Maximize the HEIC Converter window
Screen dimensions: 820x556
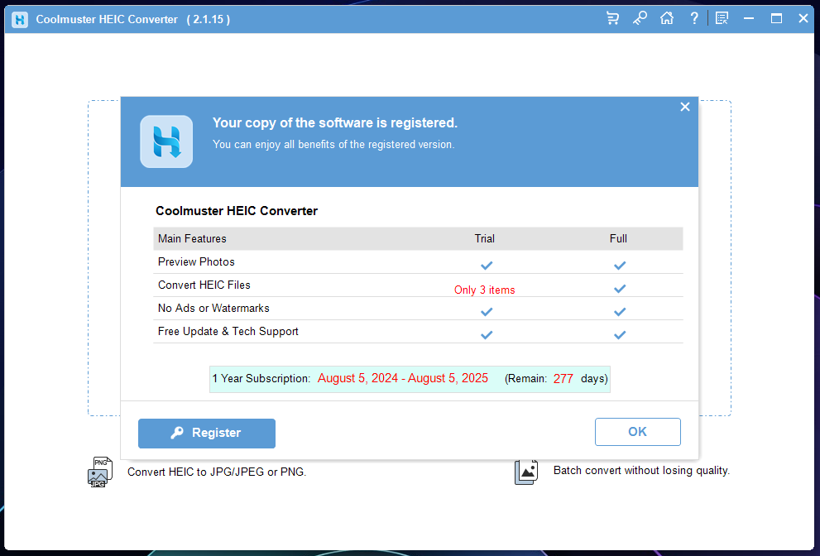(x=776, y=18)
